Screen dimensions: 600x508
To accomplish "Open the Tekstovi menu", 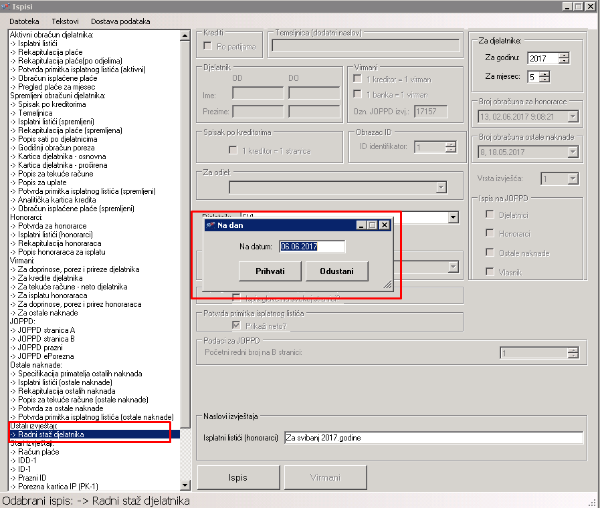I will click(x=65, y=21).
